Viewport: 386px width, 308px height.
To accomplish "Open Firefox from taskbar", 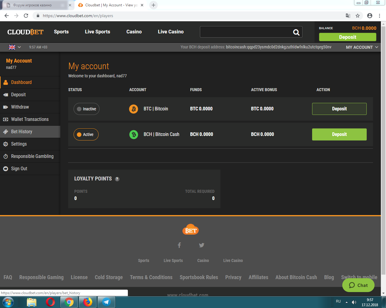I will 88,302.
